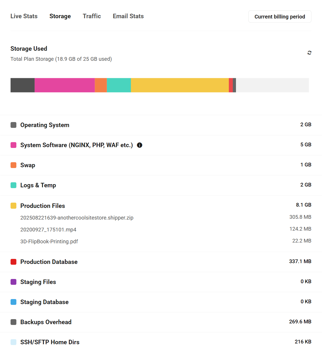Switch to the Traffic tab
The width and height of the screenshot is (322, 354).
tap(92, 16)
